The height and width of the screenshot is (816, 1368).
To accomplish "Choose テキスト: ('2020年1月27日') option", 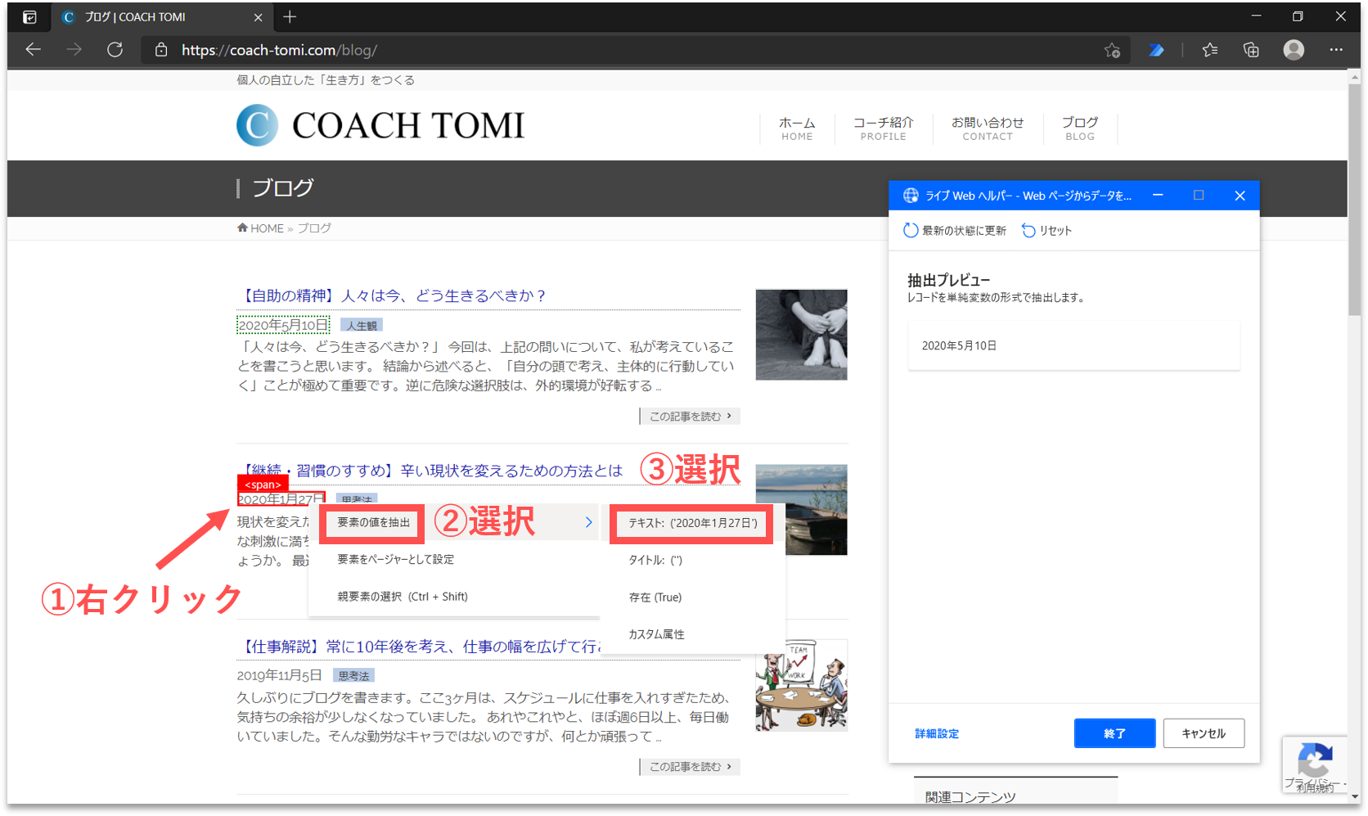I will 692,523.
